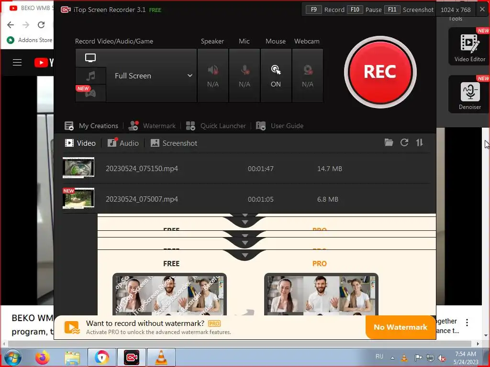The height and width of the screenshot is (367, 490).
Task: Toggle the Webcam N/A control
Action: 308,76
